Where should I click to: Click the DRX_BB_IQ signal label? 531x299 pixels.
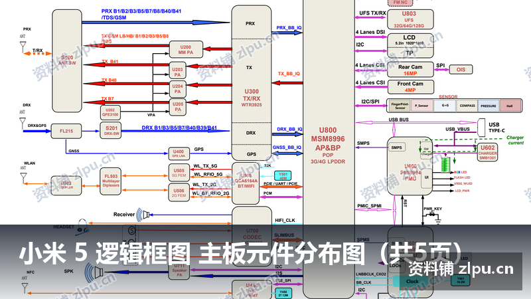click(289, 129)
